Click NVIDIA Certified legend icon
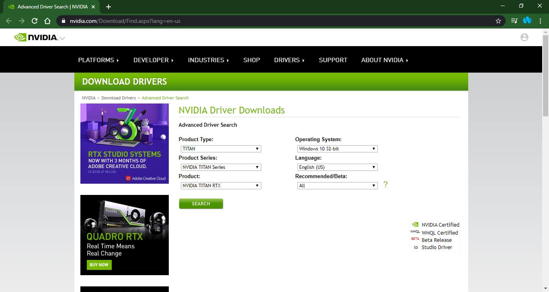Screen dimensions: 549x292 415,225
